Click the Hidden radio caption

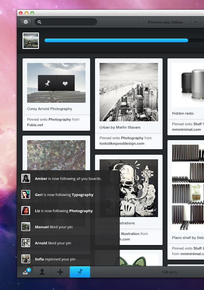click(x=183, y=113)
